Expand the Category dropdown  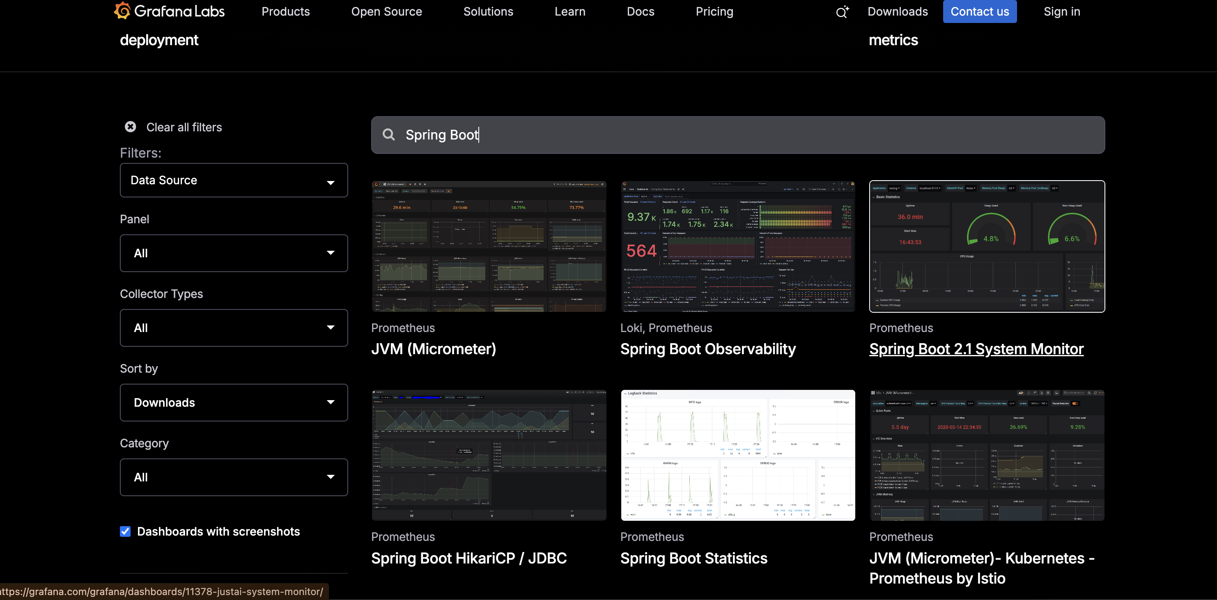pyautogui.click(x=233, y=477)
